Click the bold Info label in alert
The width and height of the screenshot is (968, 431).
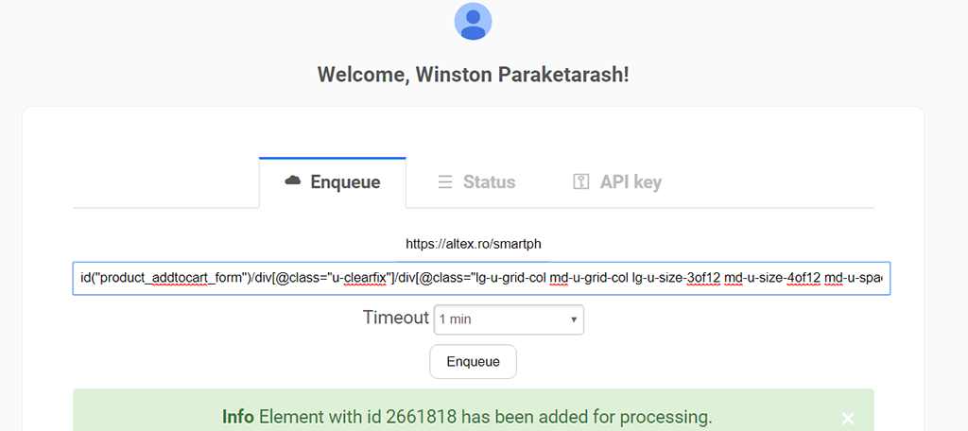coord(238,417)
